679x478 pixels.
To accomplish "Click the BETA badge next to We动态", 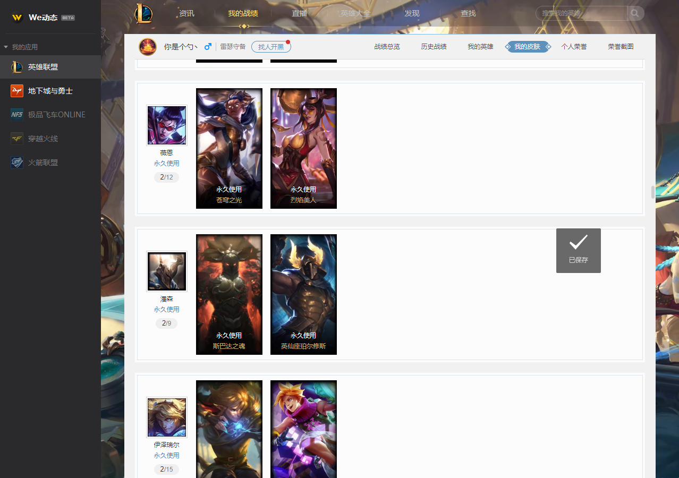I will [x=68, y=18].
